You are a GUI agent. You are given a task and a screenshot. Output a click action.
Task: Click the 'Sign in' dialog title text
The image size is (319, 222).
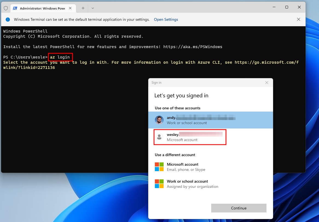coord(156,83)
